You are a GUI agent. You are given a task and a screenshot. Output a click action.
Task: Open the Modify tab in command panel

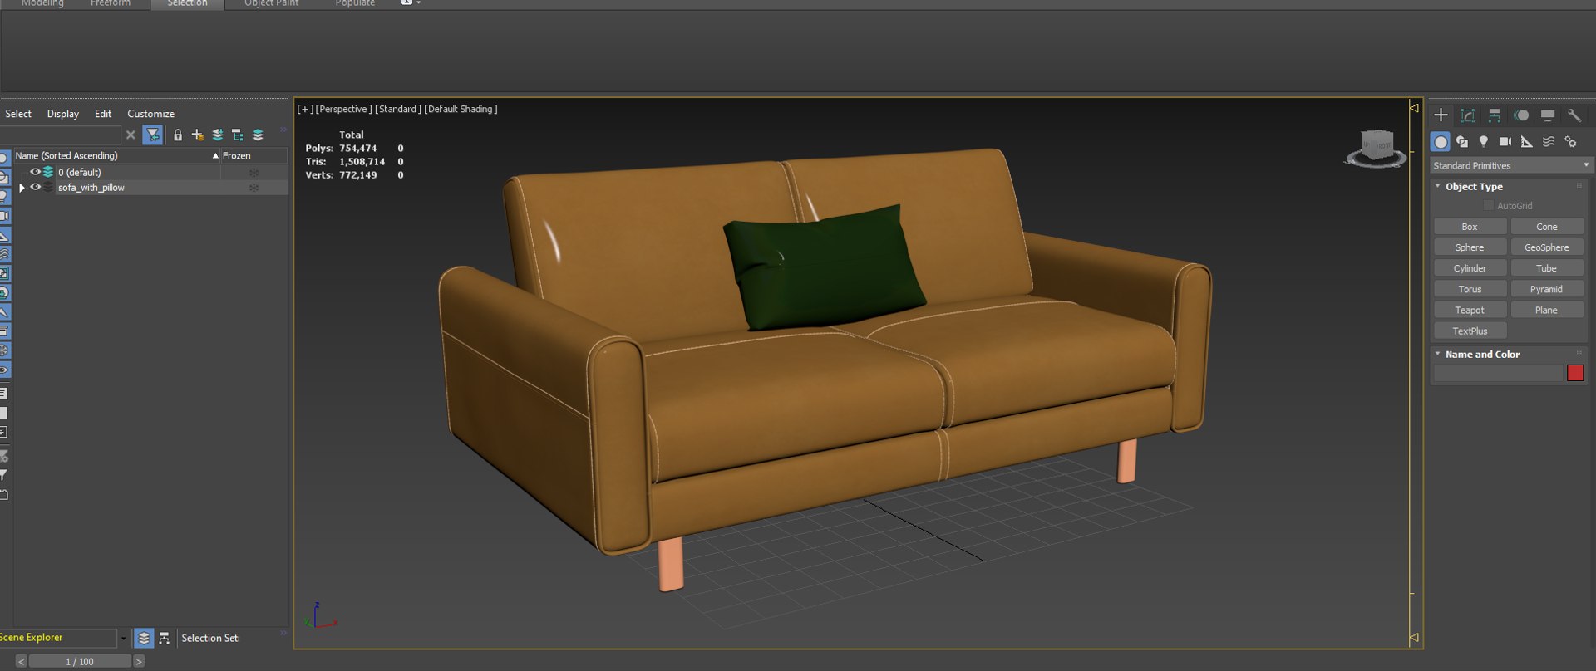click(x=1468, y=115)
